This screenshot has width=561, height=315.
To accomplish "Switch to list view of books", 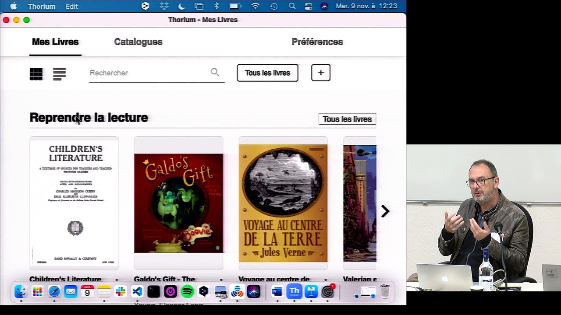I will (59, 74).
